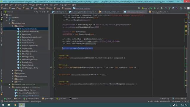
Task: Open File Explorer from the taskbar
Action: click(9, 105)
